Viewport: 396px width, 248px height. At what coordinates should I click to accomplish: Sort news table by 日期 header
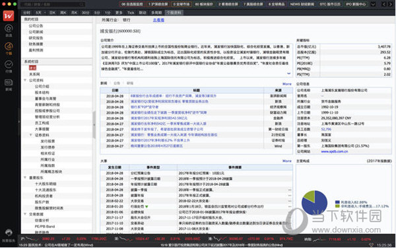coord(115,91)
